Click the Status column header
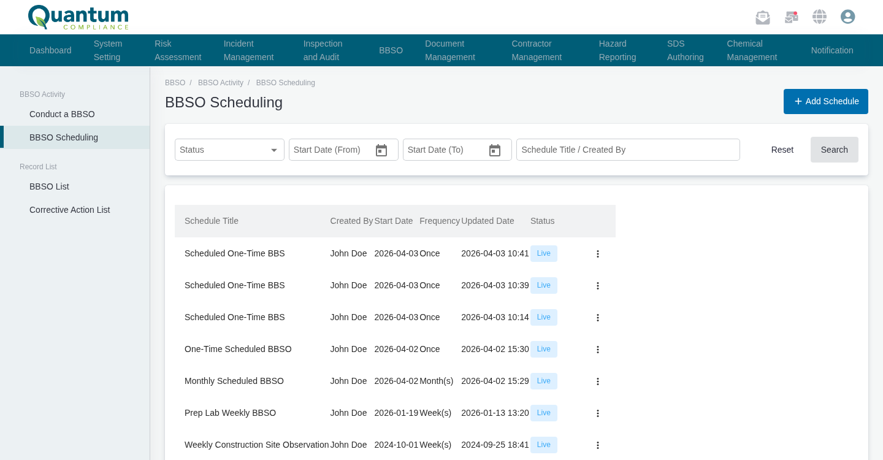 click(x=543, y=221)
